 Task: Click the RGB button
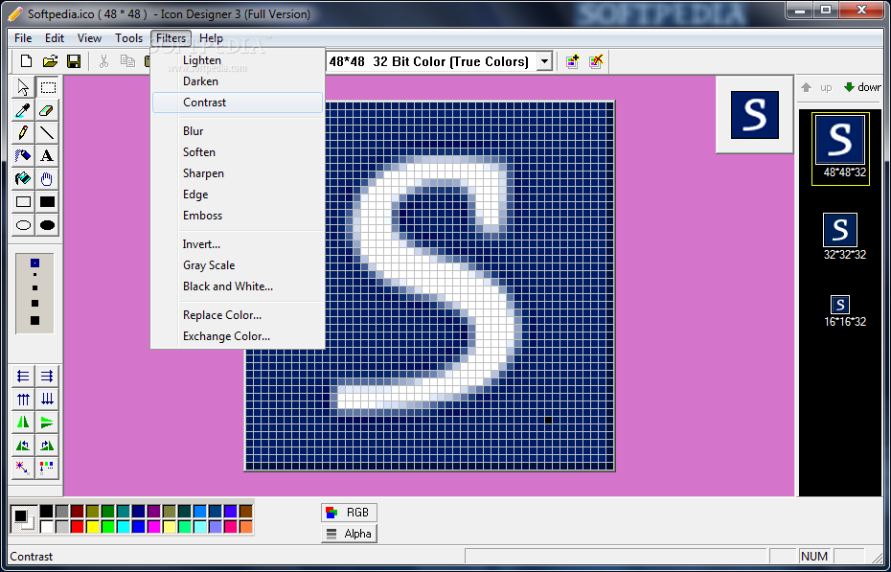click(349, 513)
